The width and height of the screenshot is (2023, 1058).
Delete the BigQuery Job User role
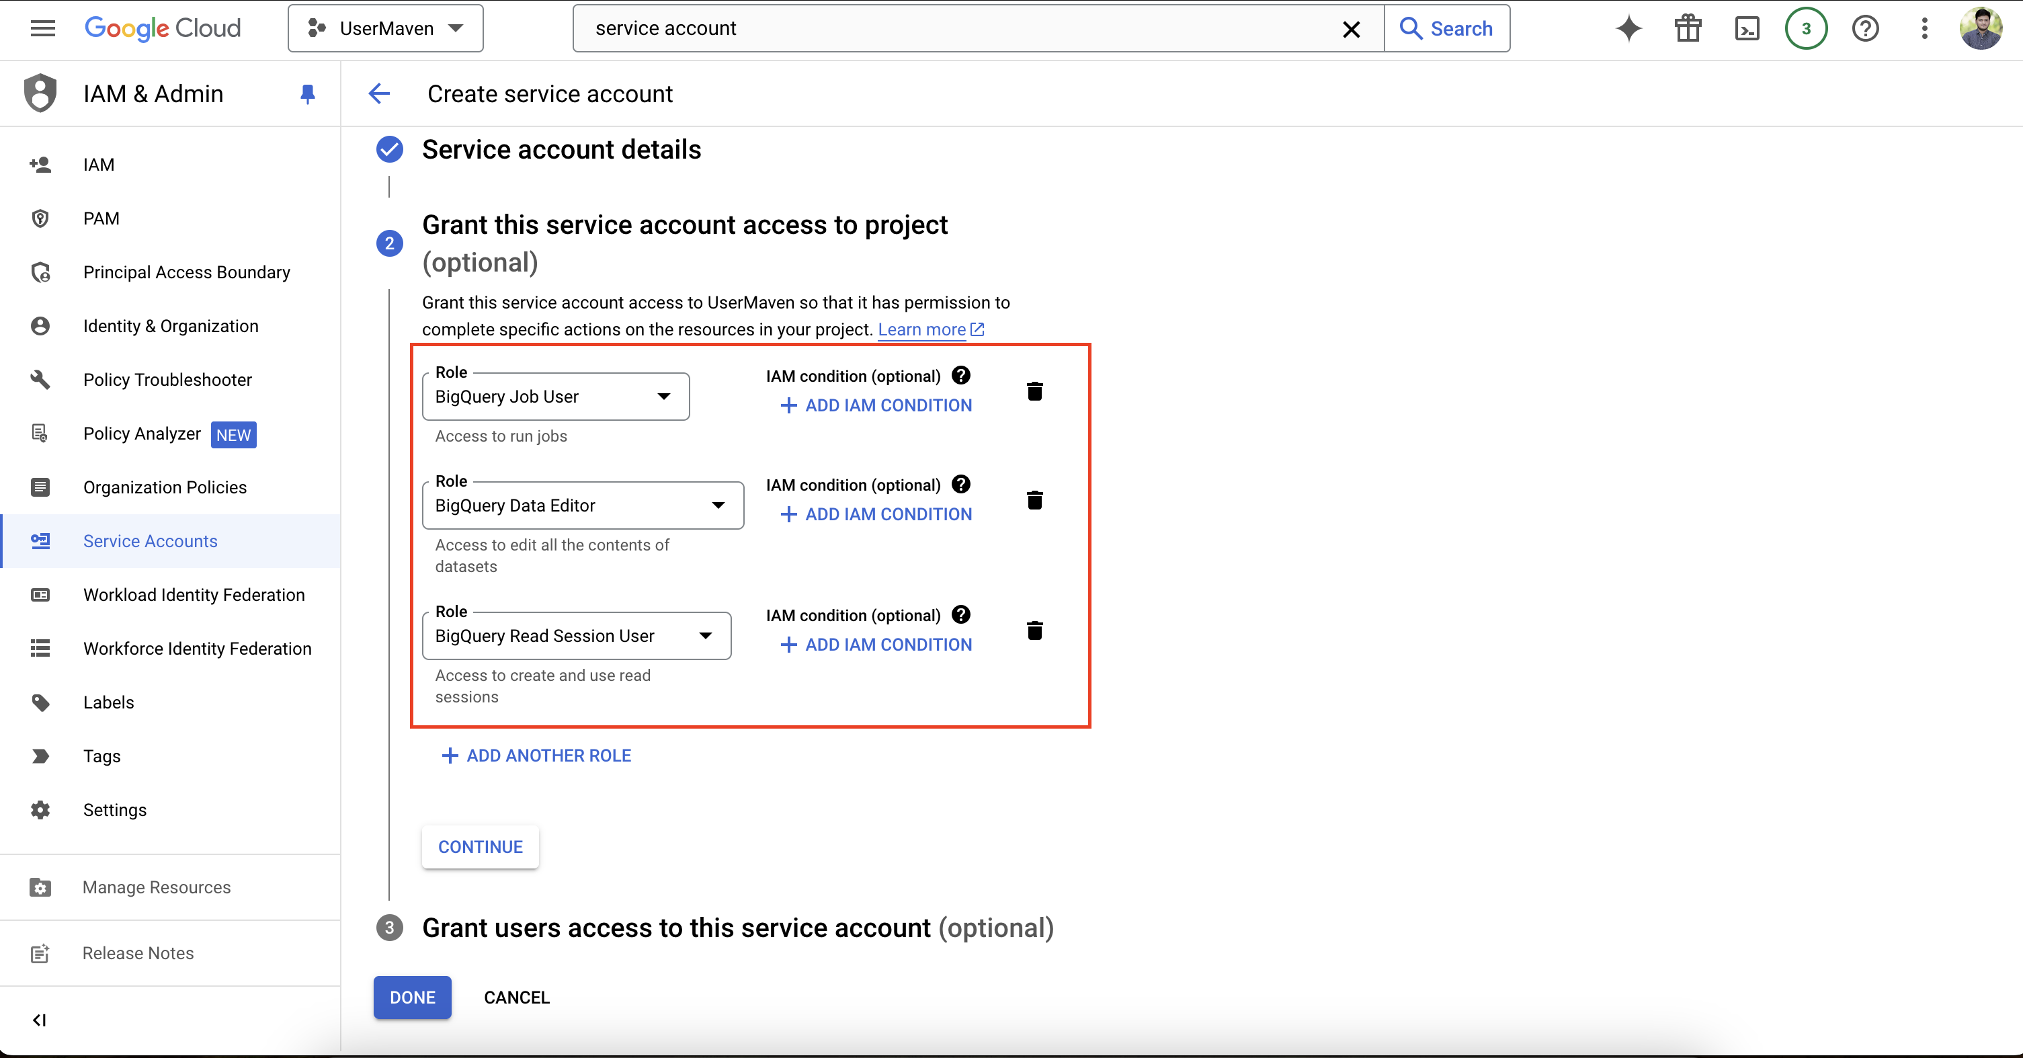coord(1034,391)
